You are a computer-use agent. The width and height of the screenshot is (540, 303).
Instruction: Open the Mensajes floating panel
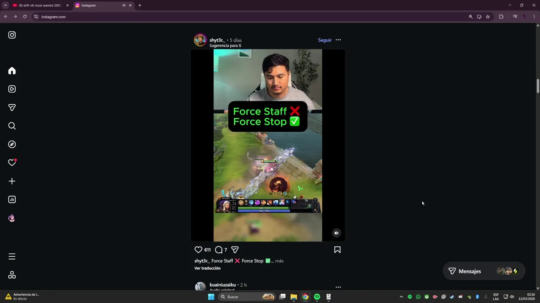[484, 271]
